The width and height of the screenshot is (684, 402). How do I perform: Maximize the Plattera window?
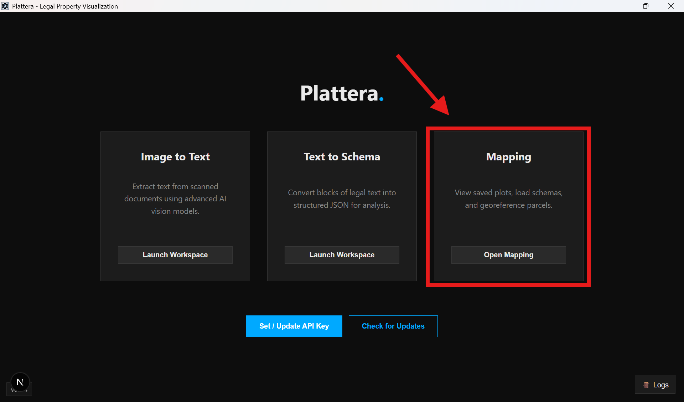click(646, 6)
